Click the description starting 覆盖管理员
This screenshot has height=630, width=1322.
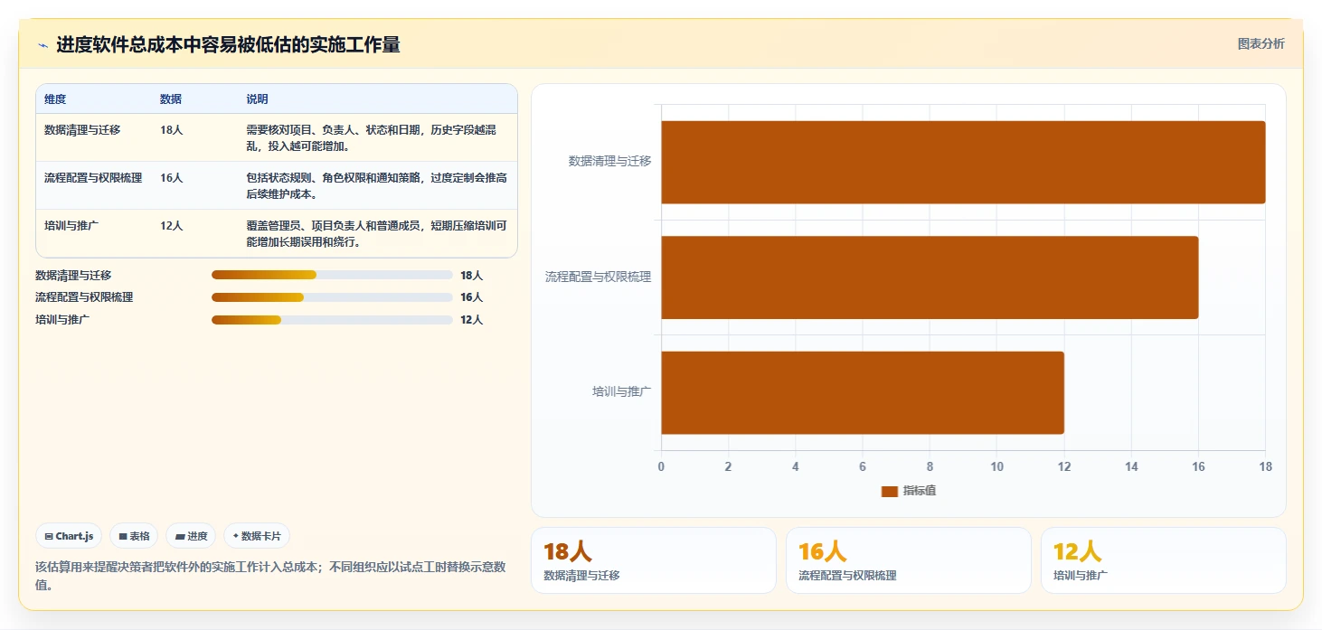click(x=376, y=234)
